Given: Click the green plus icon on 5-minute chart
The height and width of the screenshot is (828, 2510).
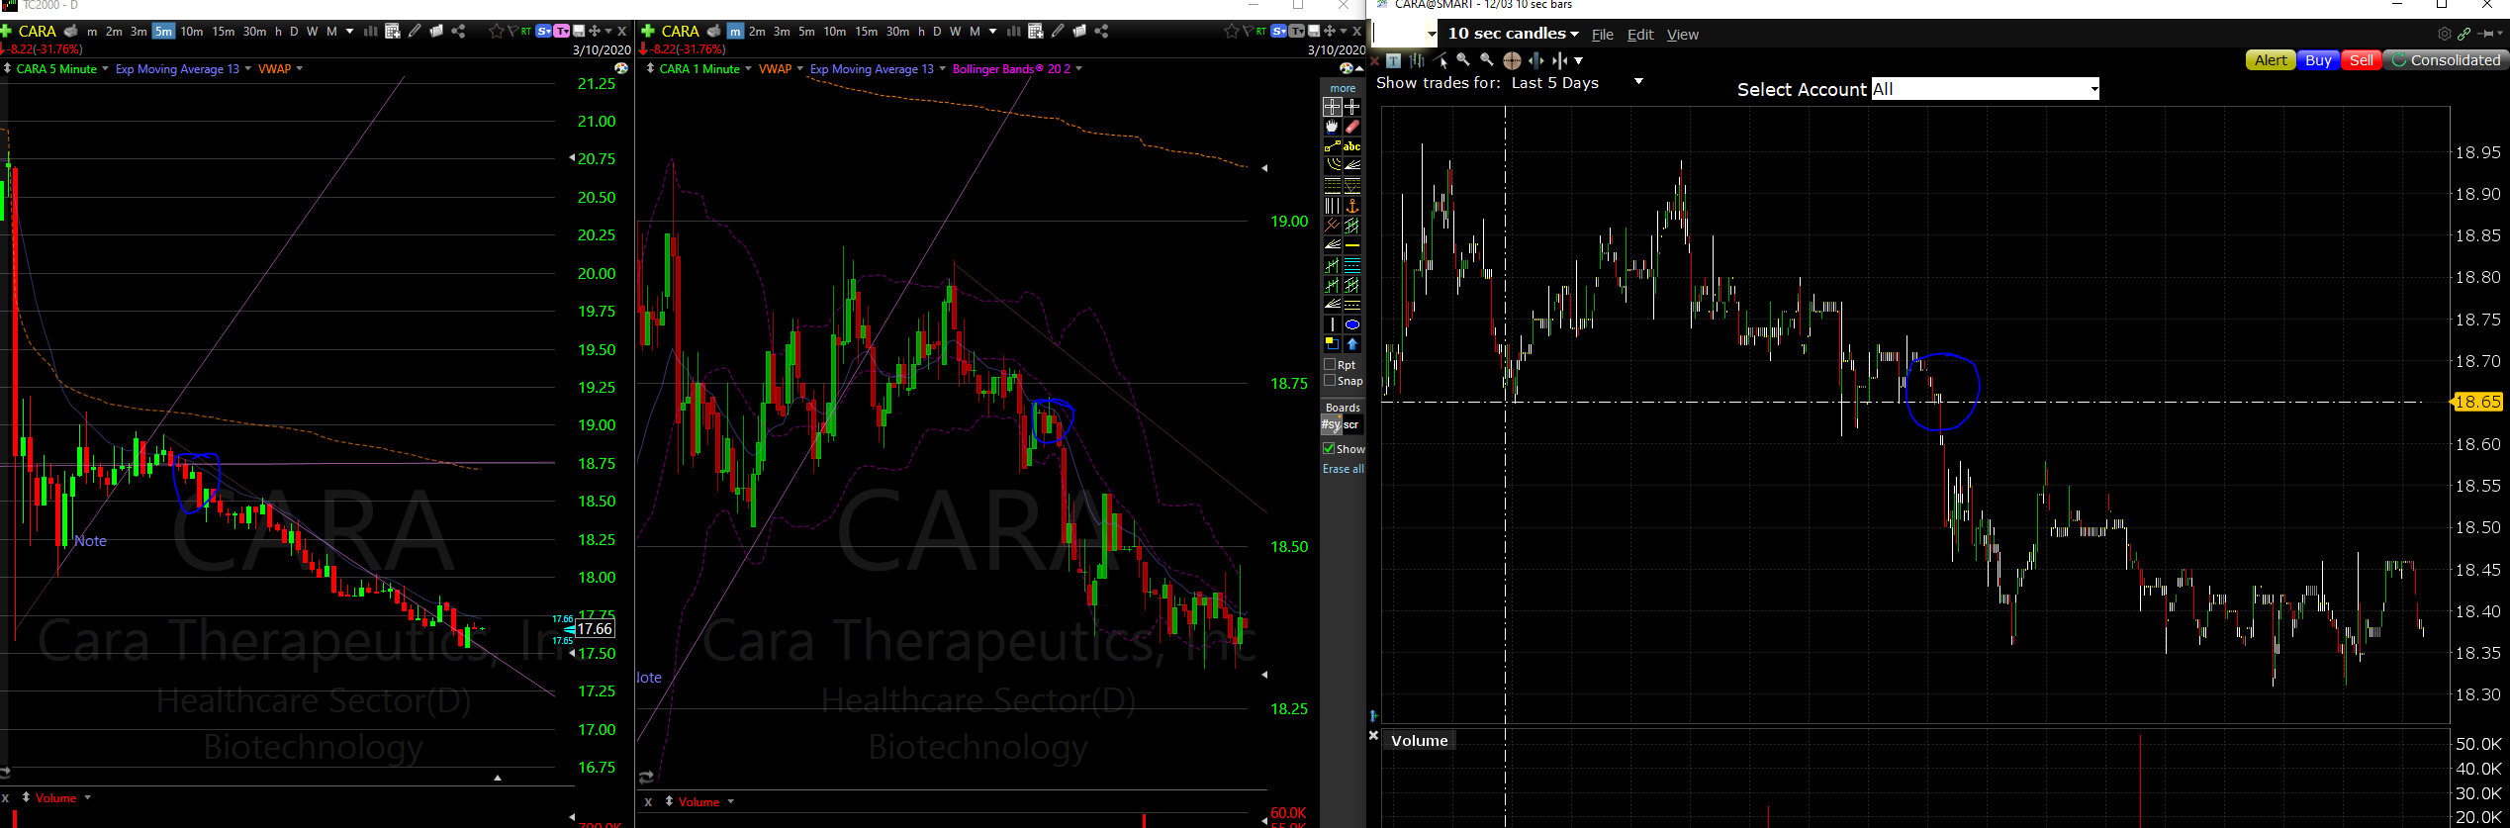Looking at the screenshot, I should (x=6, y=31).
